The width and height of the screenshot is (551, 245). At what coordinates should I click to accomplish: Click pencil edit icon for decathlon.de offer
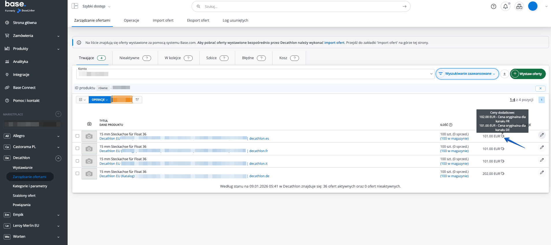(542, 173)
